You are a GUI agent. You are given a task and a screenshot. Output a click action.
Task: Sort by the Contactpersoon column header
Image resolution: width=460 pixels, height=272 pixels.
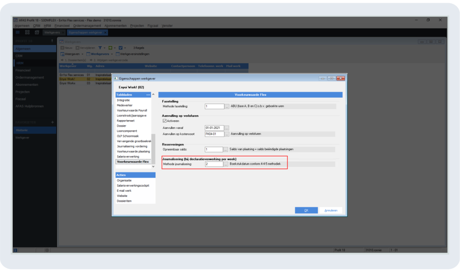pos(183,66)
